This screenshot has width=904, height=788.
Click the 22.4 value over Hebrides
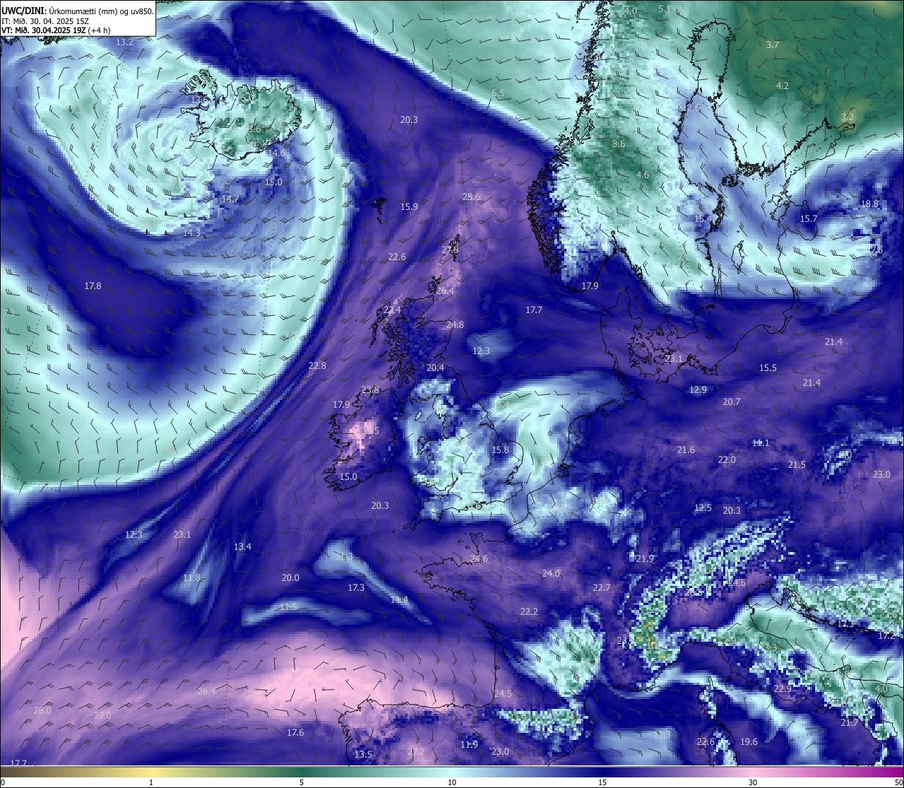click(x=392, y=310)
